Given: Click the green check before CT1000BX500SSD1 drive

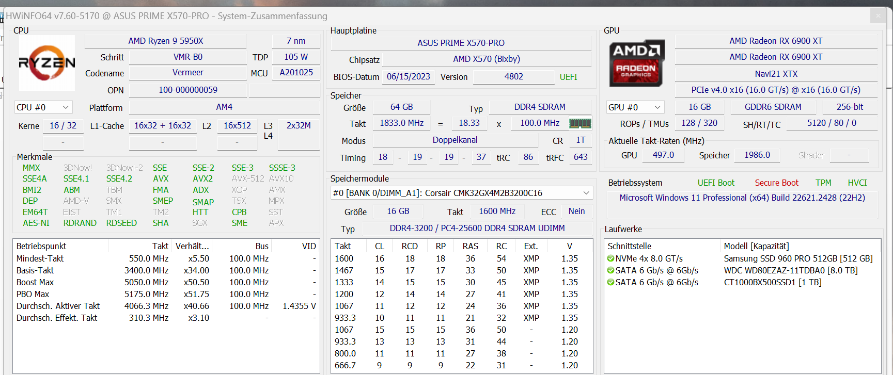Looking at the screenshot, I should click(x=611, y=283).
